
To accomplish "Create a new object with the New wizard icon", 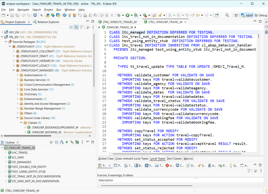I will [3, 15].
